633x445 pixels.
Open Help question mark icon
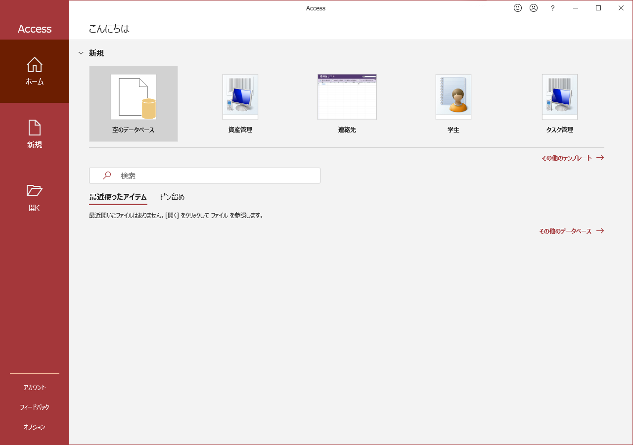(x=553, y=8)
